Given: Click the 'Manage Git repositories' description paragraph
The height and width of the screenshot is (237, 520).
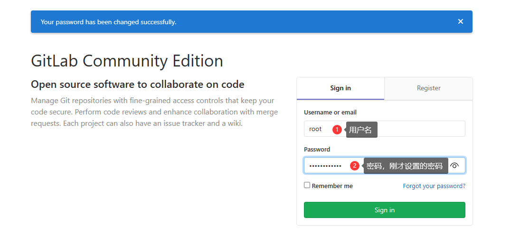Looking at the screenshot, I should tap(154, 112).
